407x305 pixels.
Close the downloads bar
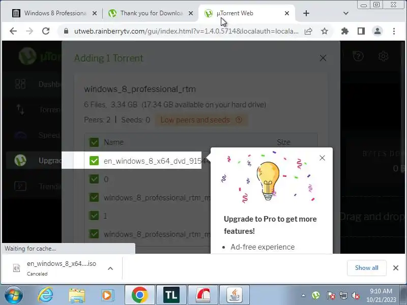396,268
